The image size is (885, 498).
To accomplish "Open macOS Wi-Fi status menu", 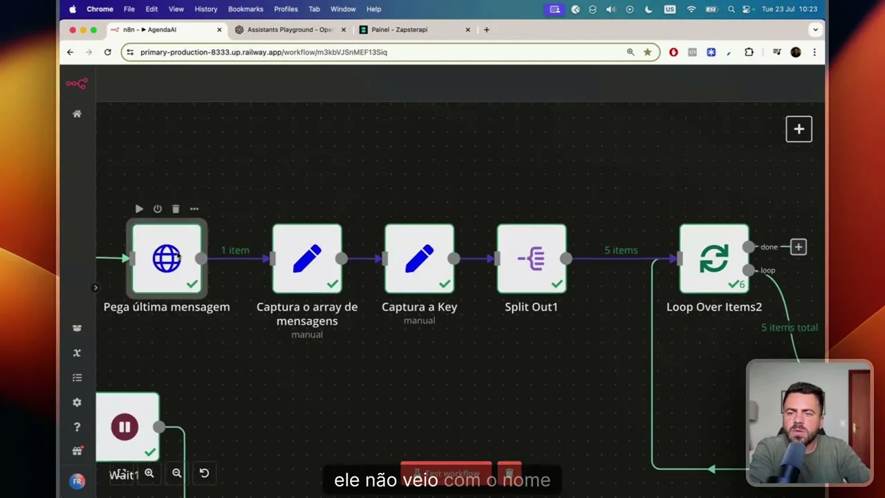I will [691, 9].
